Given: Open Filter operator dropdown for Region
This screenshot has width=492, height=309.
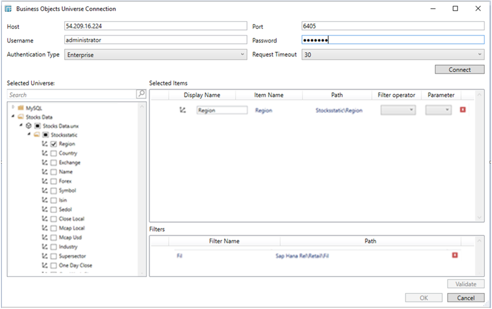Looking at the screenshot, I should coord(398,110).
